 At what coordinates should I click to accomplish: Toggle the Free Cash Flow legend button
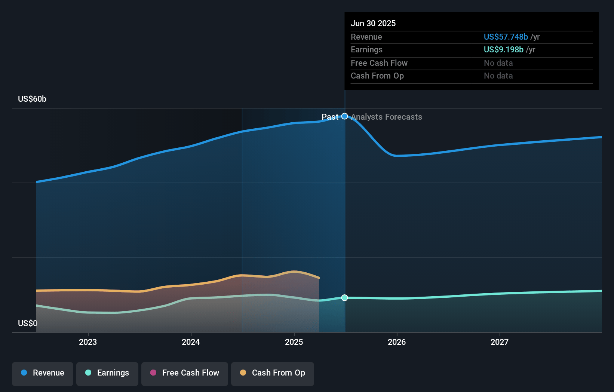pos(185,374)
